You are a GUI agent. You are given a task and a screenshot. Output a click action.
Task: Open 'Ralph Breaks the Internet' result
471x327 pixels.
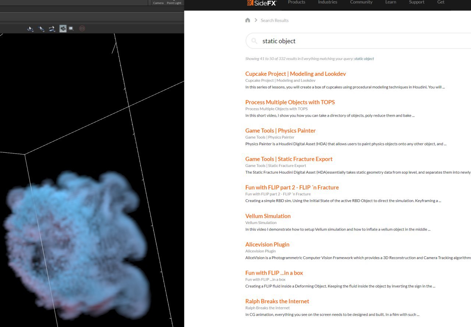click(277, 301)
